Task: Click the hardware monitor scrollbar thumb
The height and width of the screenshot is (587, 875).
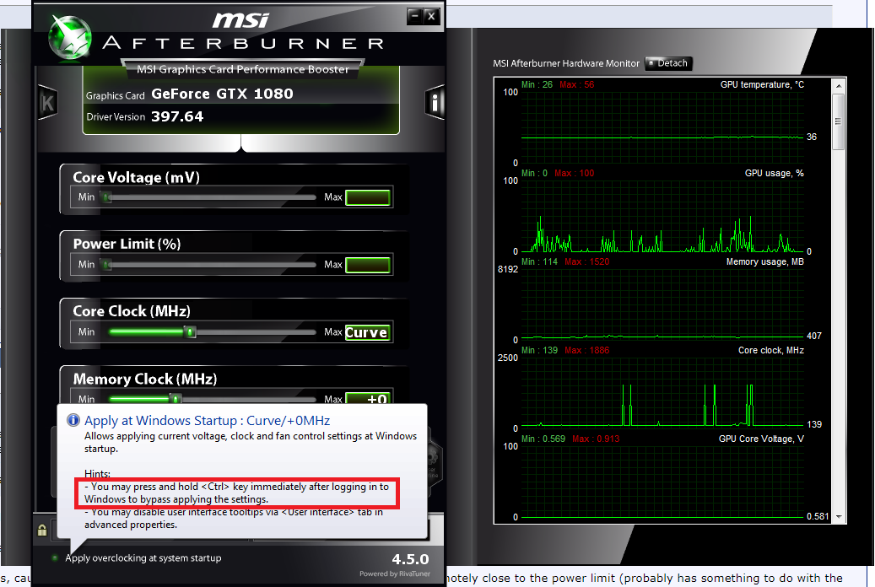Action: [x=838, y=121]
